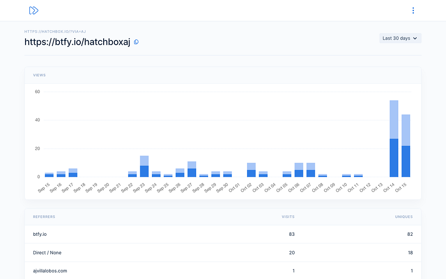This screenshot has width=446, height=279.
Task: Select the Oct 06 views bar
Action: [299, 170]
